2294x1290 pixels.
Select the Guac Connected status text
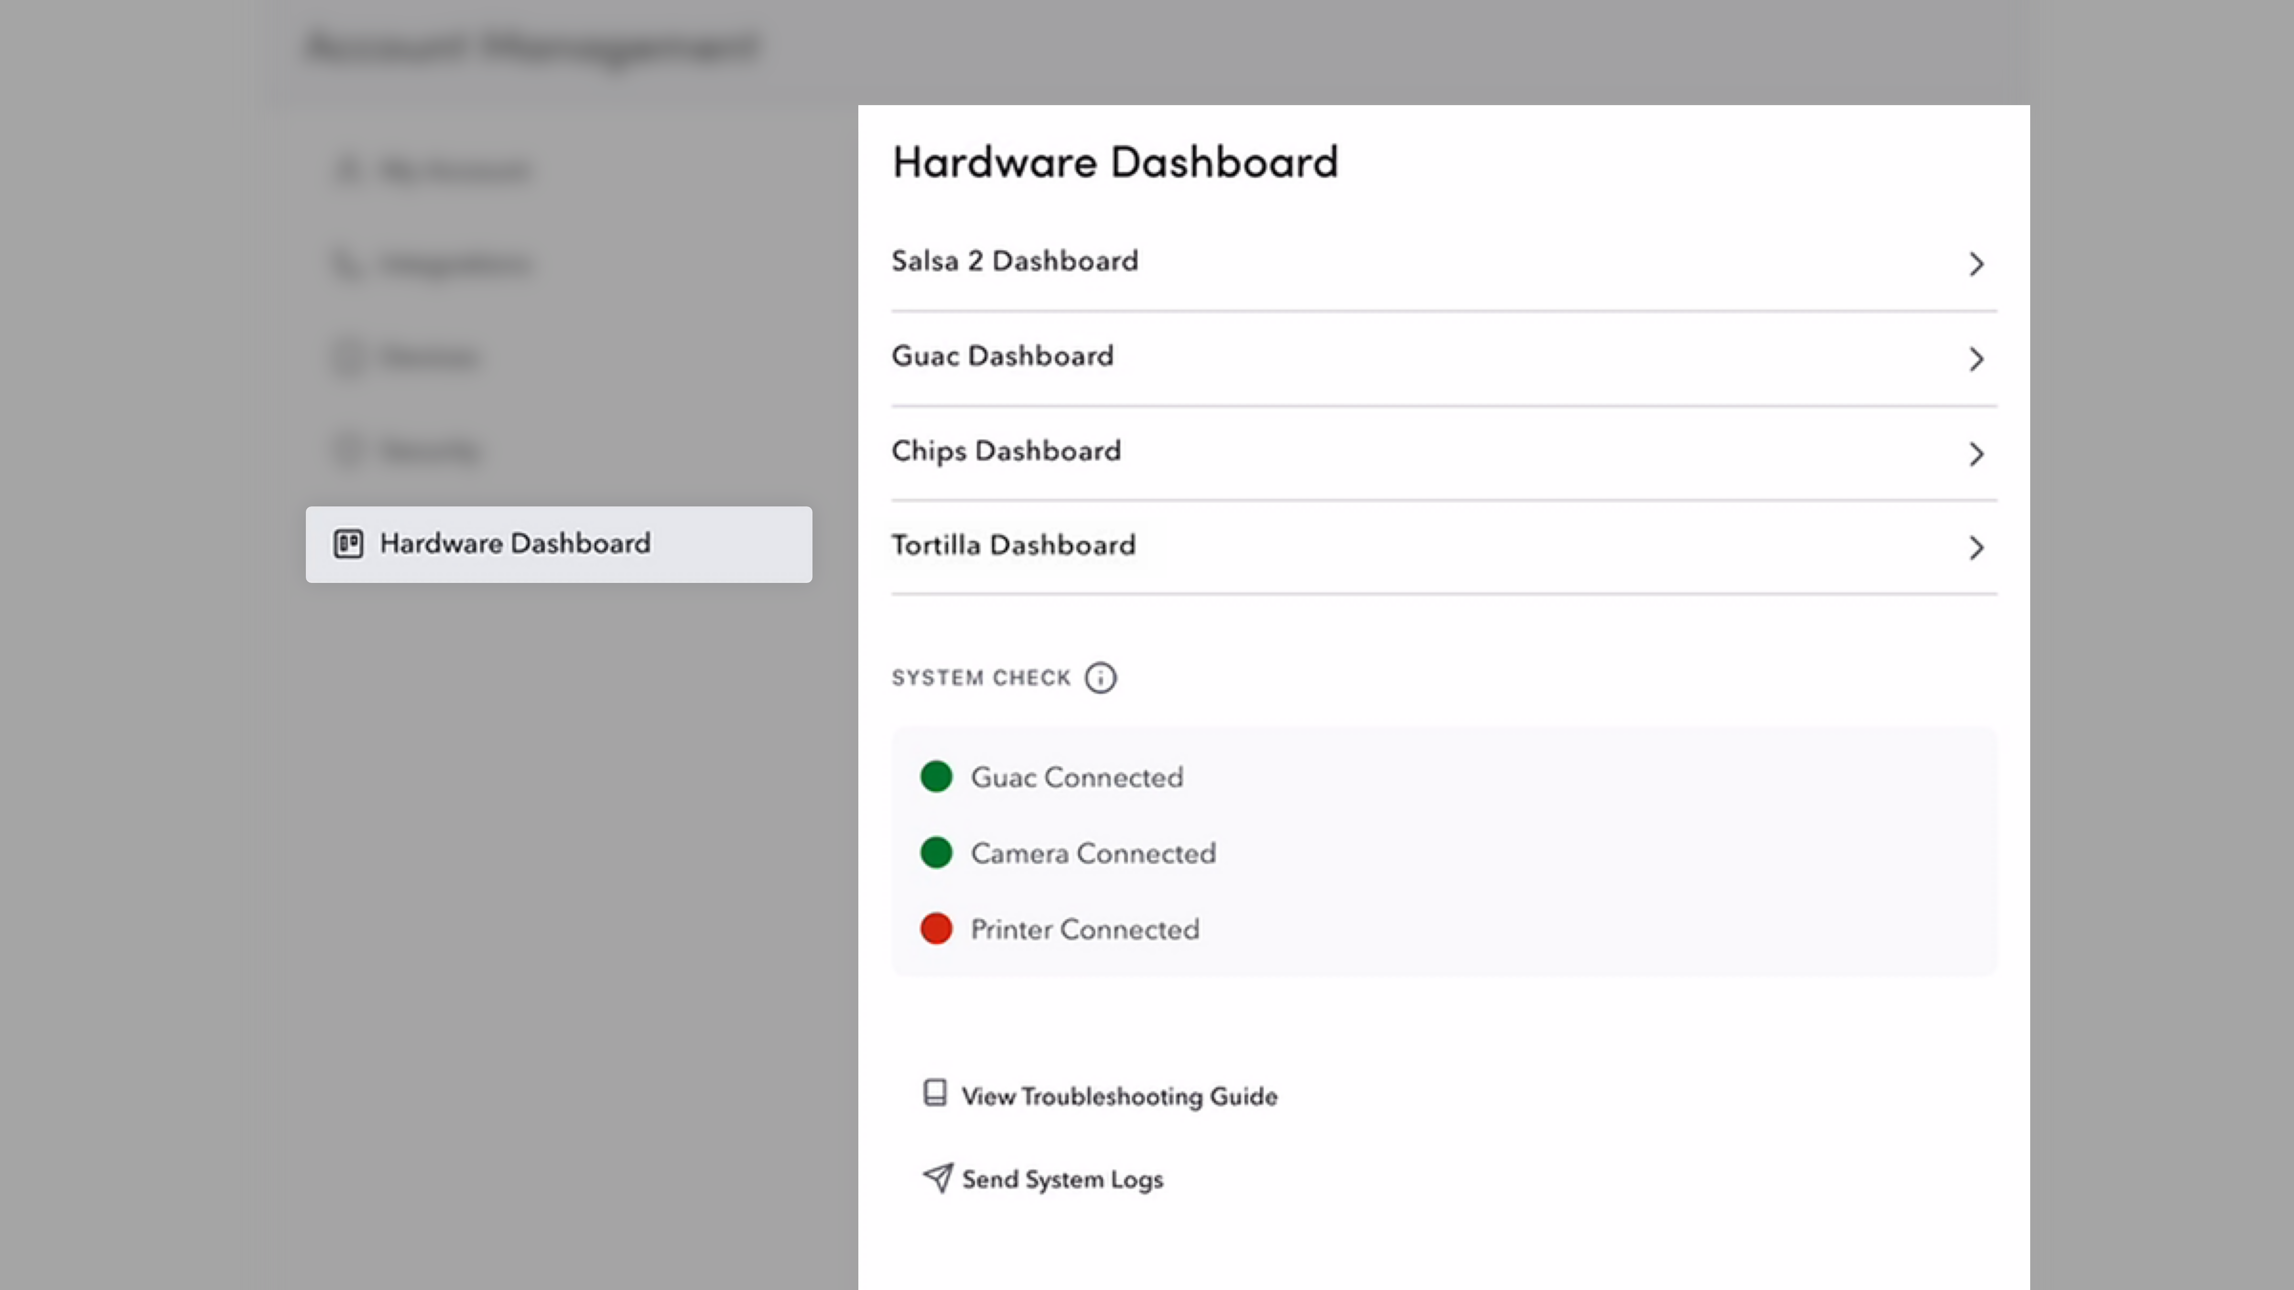(x=1077, y=777)
